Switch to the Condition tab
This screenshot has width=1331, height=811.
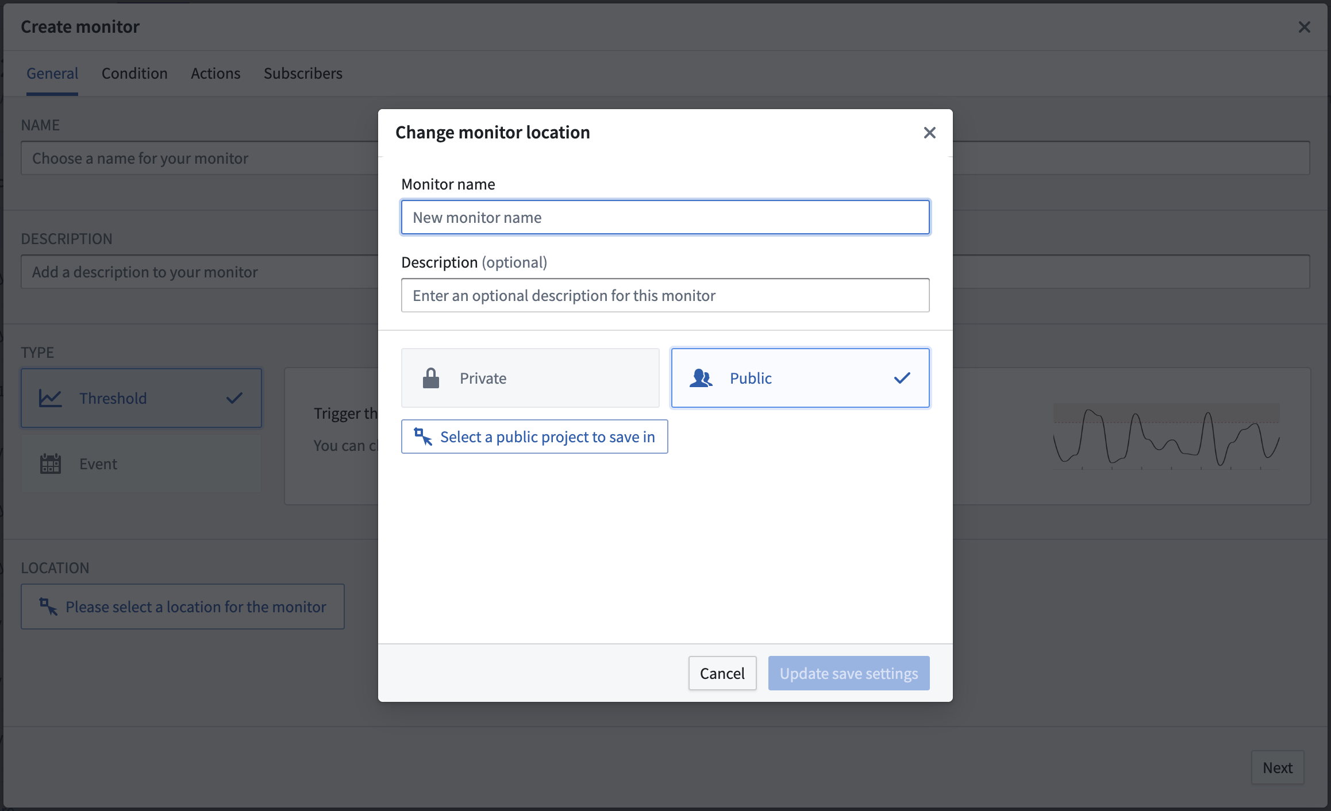[134, 74]
